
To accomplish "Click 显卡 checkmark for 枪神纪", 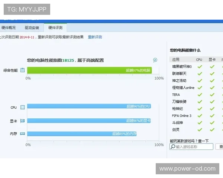I will (212, 109).
